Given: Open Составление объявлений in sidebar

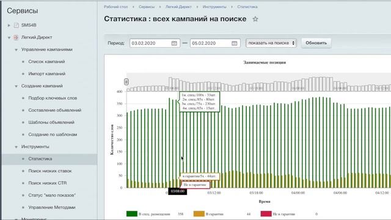Looking at the screenshot, I should tap(55, 110).
